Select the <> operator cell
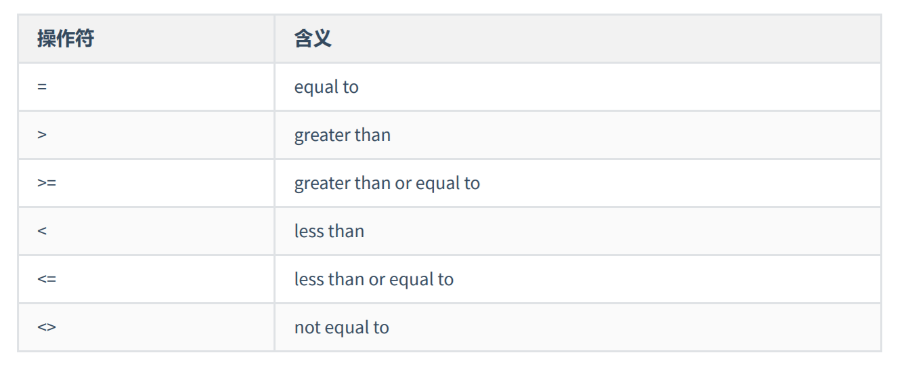Viewport: 901px width, 374px height. (x=146, y=327)
